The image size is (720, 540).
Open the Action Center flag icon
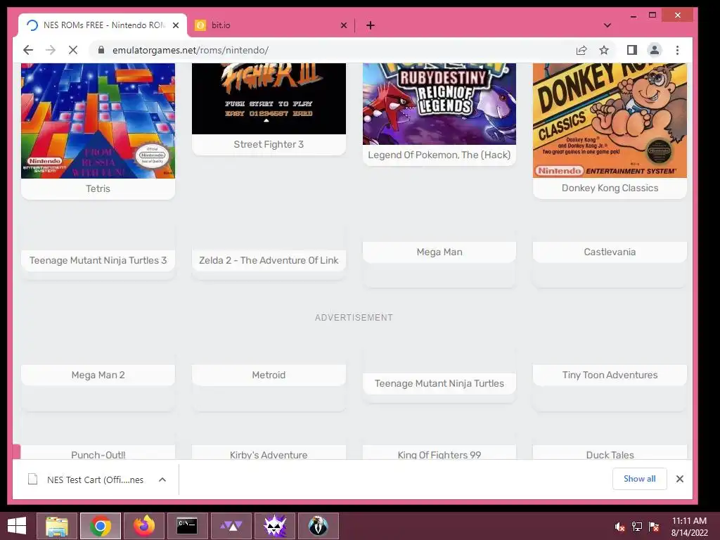[654, 527]
